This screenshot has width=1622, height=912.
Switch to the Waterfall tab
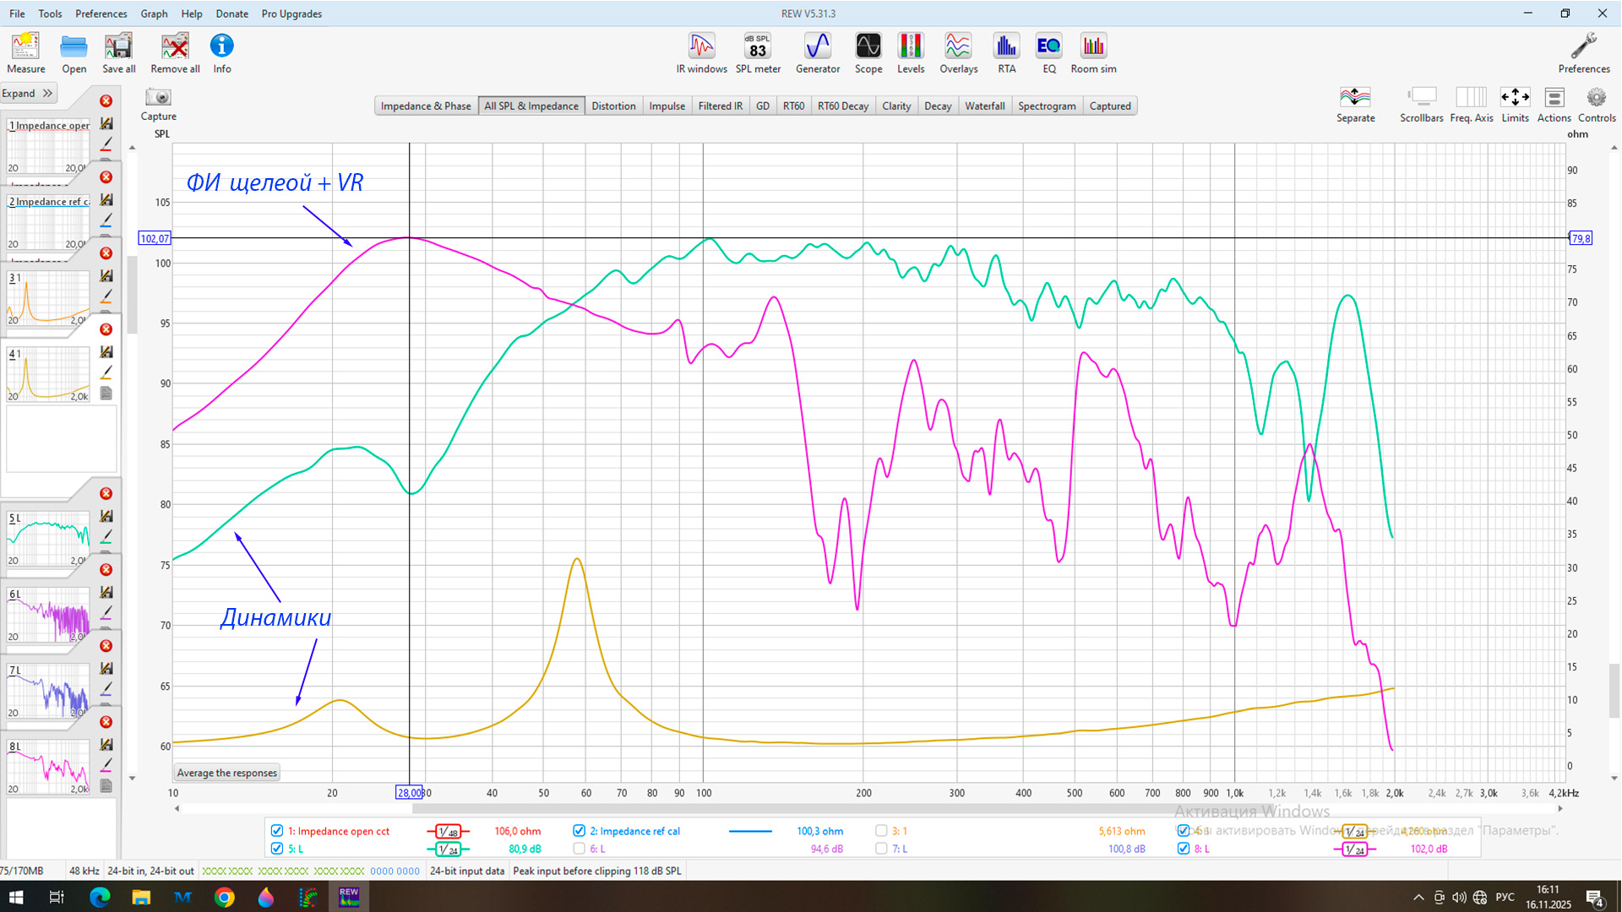[984, 106]
